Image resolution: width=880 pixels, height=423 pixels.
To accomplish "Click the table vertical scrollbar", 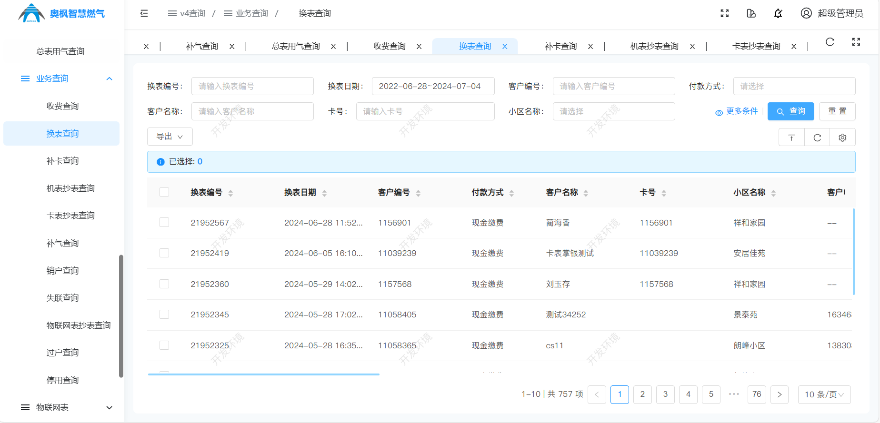I will tap(853, 252).
